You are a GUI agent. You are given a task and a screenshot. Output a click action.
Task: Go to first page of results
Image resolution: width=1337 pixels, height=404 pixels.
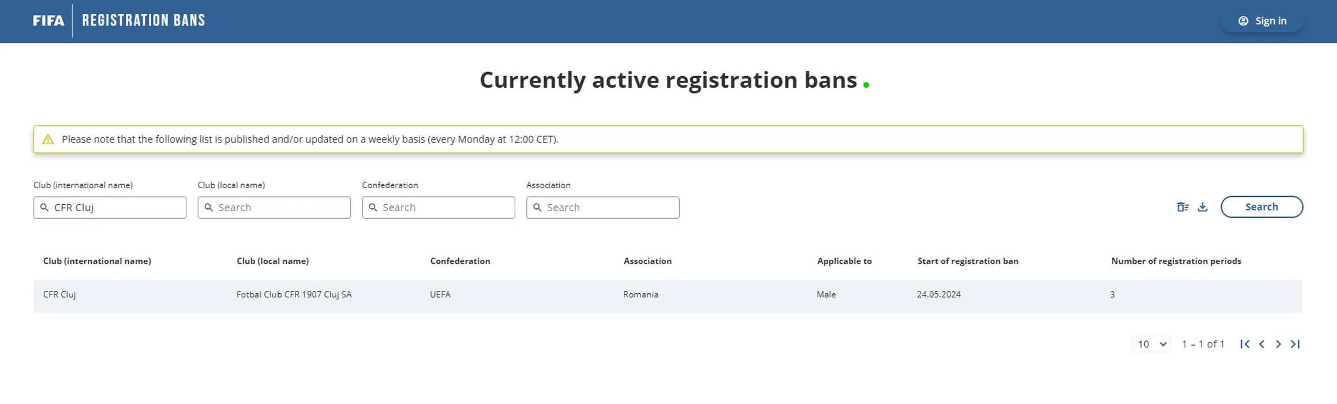[x=1245, y=345]
